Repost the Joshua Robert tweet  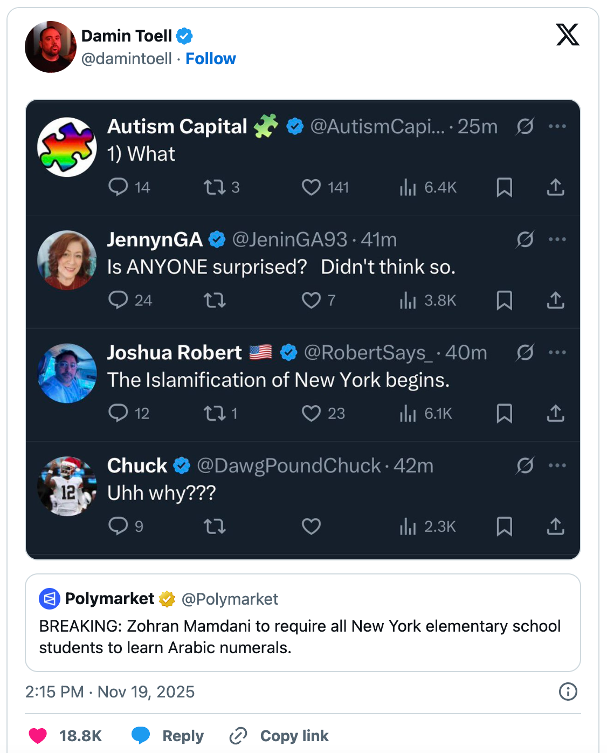click(x=215, y=413)
